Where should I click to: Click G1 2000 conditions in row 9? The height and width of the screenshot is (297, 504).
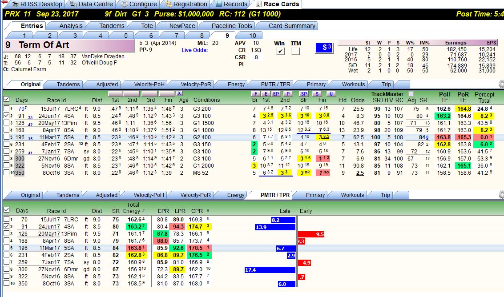point(203,165)
